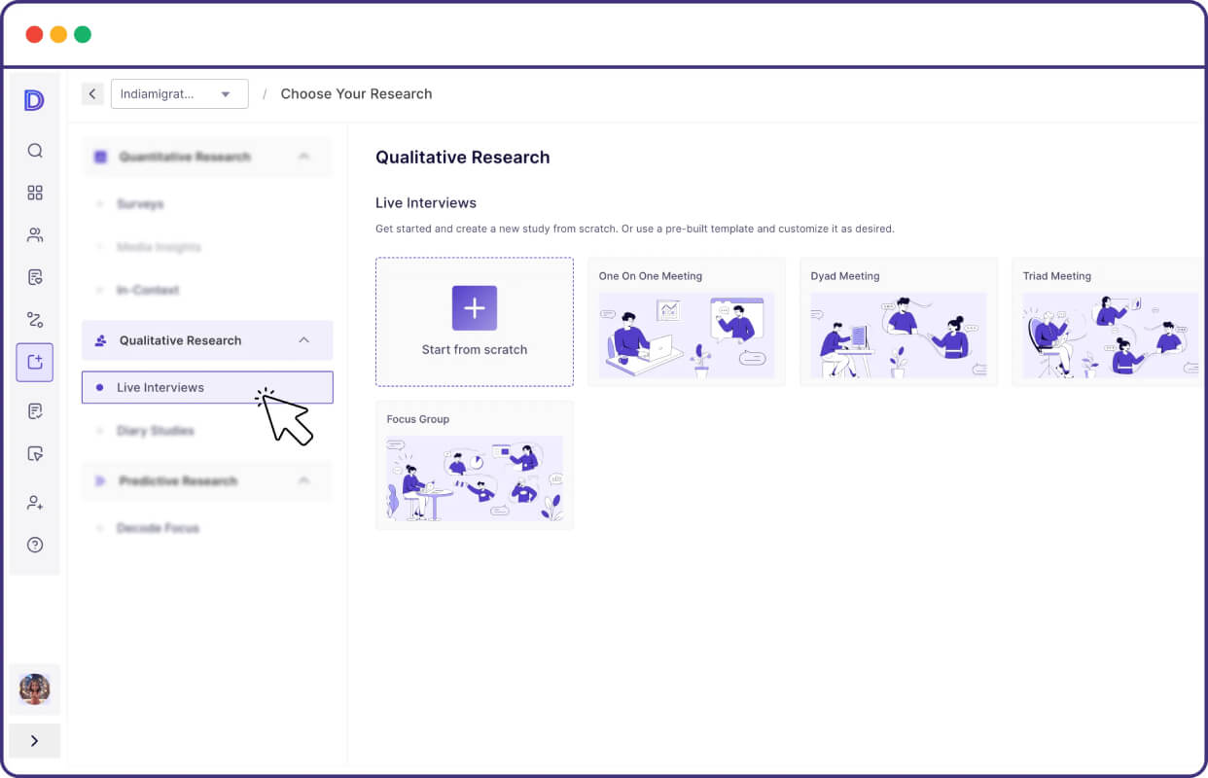
Task: Click the red close window button
Action: [34, 34]
